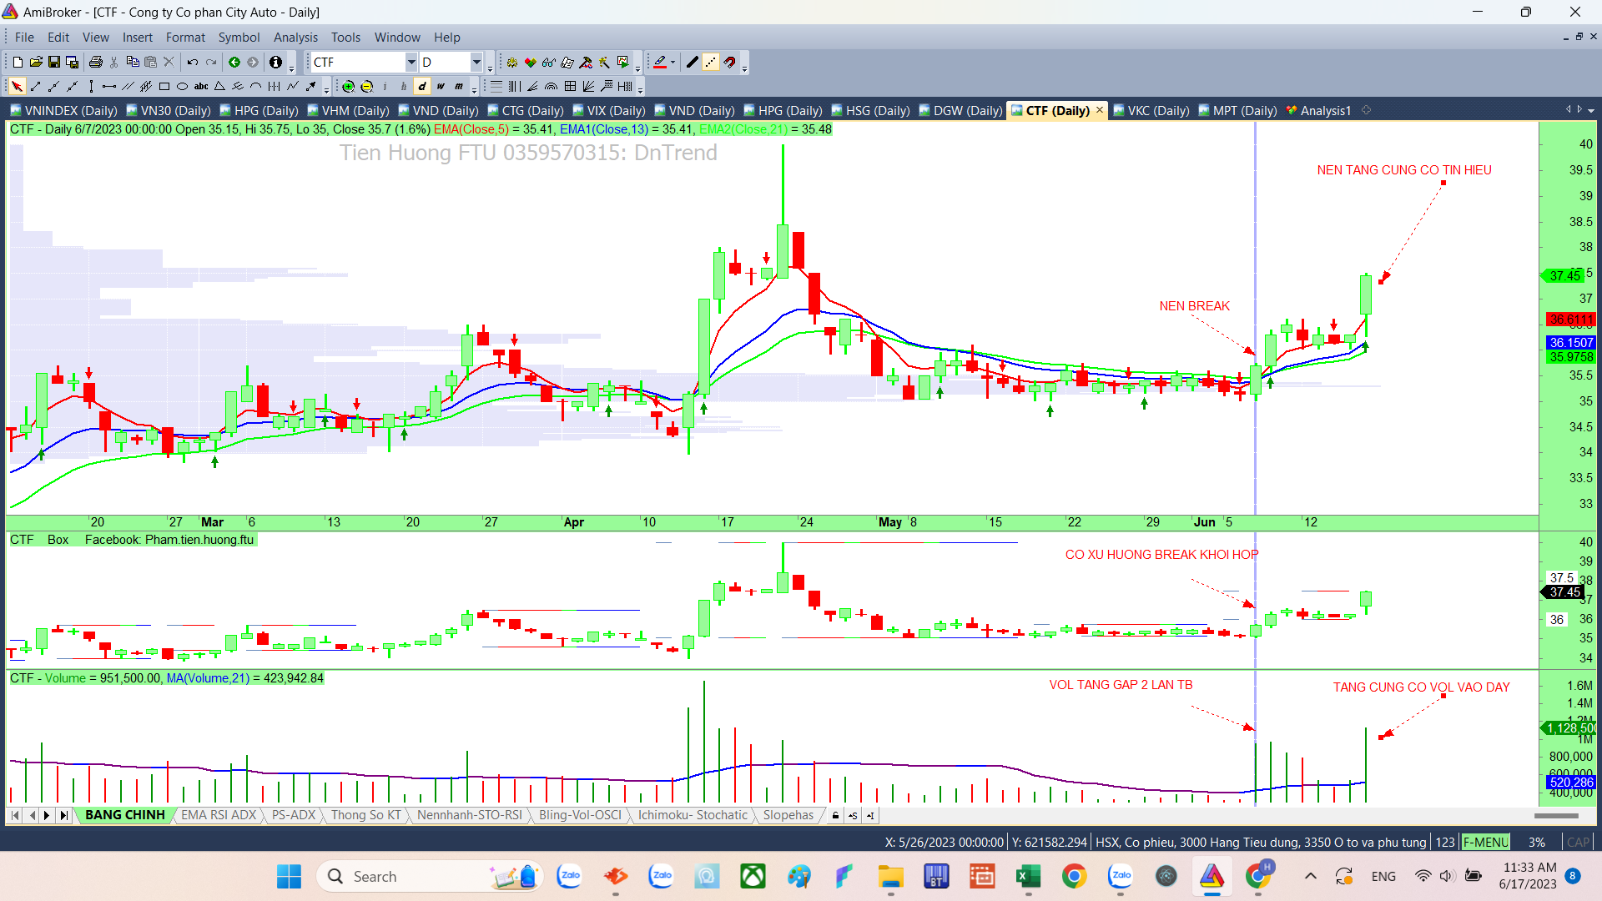The image size is (1602, 901).
Task: Open the Ichimoku- Stochatic sheet tab
Action: click(693, 815)
